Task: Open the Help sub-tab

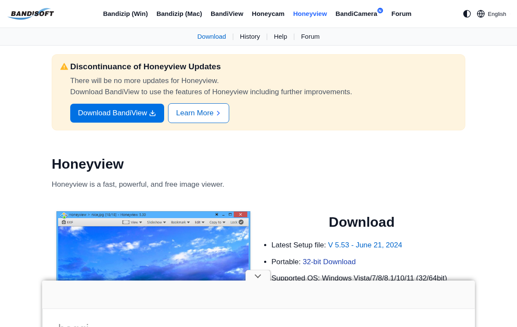Action: 280,37
